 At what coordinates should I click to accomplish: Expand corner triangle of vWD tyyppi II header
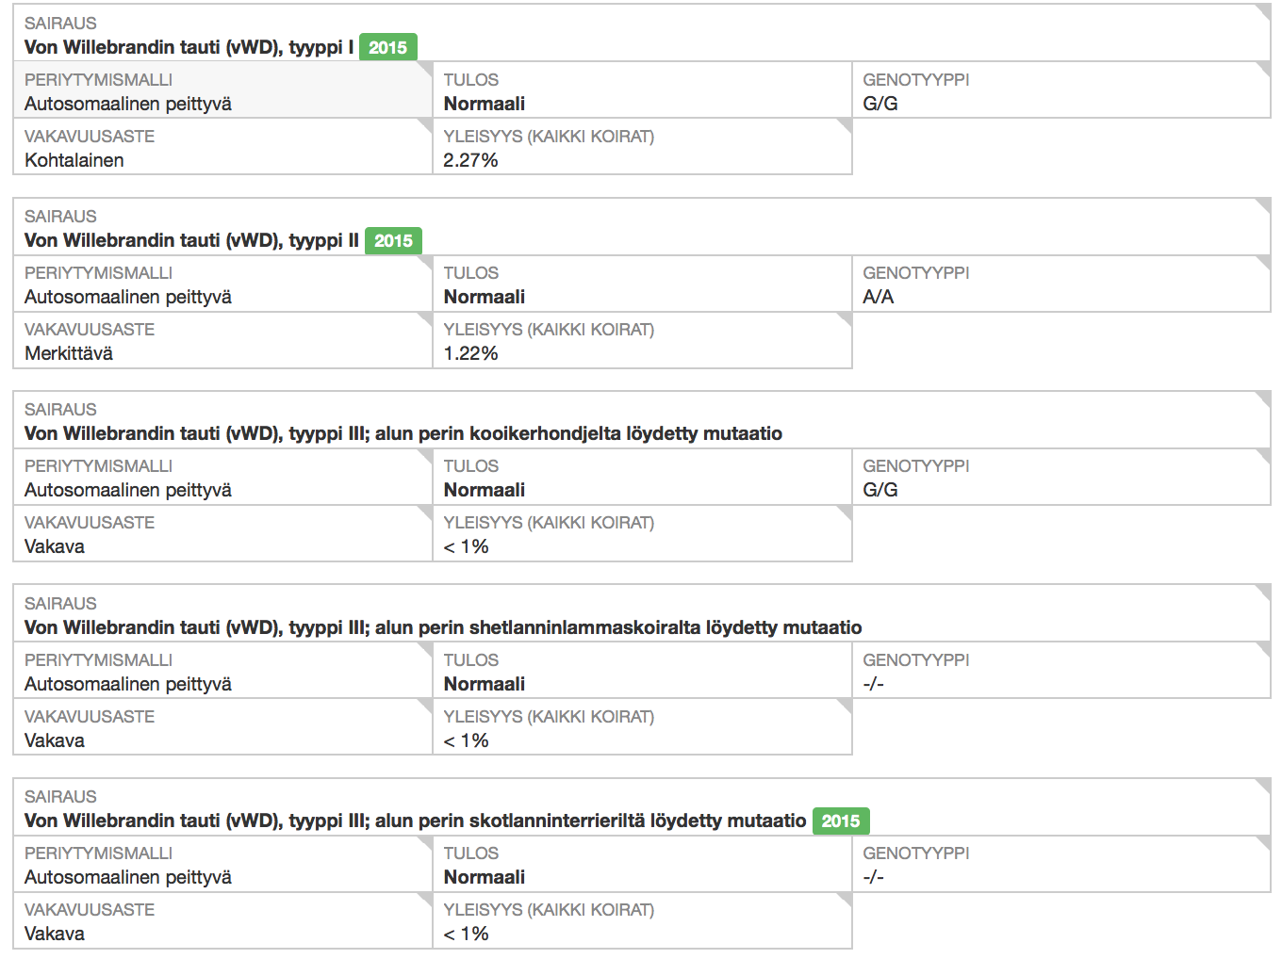coord(1264,204)
